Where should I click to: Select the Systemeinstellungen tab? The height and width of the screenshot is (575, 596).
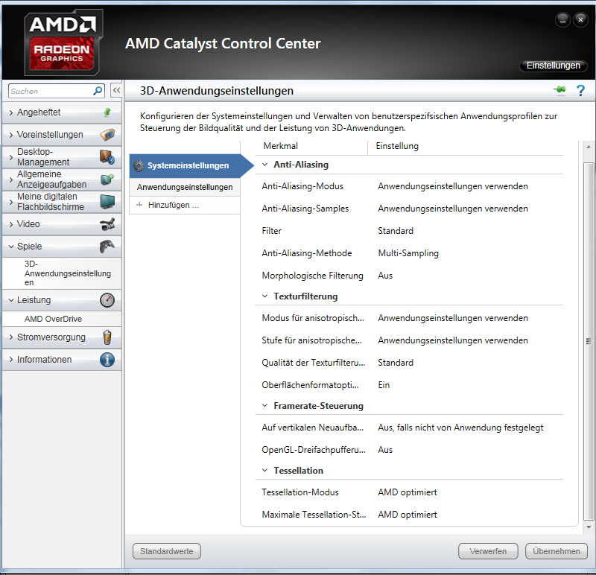pyautogui.click(x=188, y=165)
